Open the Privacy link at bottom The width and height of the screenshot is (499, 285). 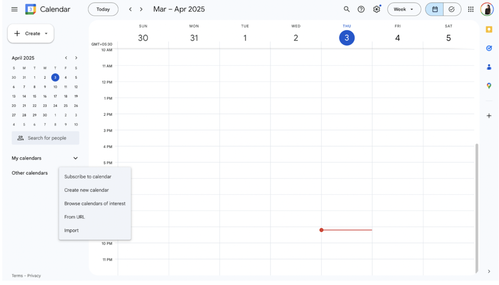tap(34, 276)
